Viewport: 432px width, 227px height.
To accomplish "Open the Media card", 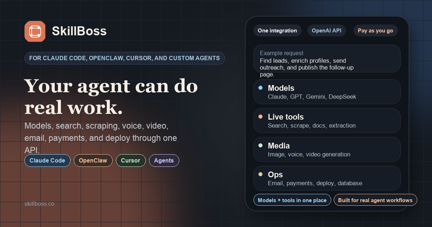I will (327, 150).
